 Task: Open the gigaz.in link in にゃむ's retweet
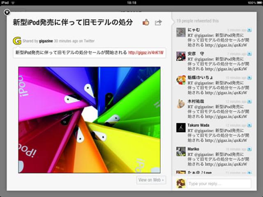coord(226,45)
